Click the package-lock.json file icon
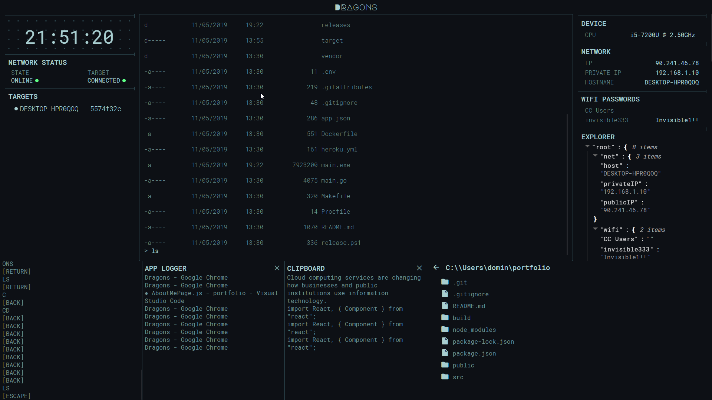The image size is (712, 400). tap(445, 341)
